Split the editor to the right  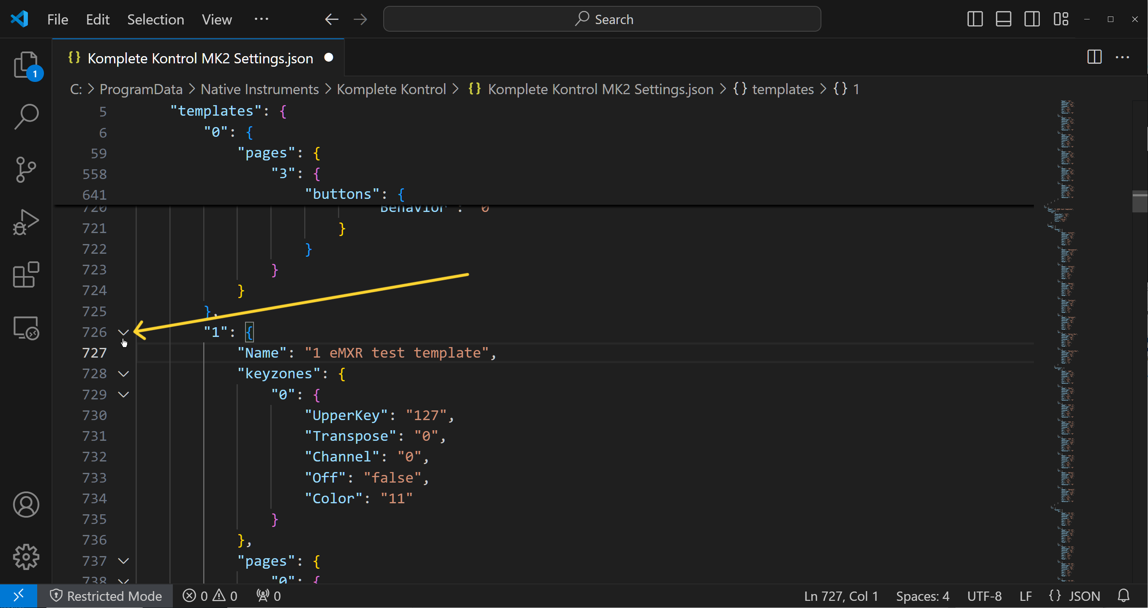(1094, 57)
